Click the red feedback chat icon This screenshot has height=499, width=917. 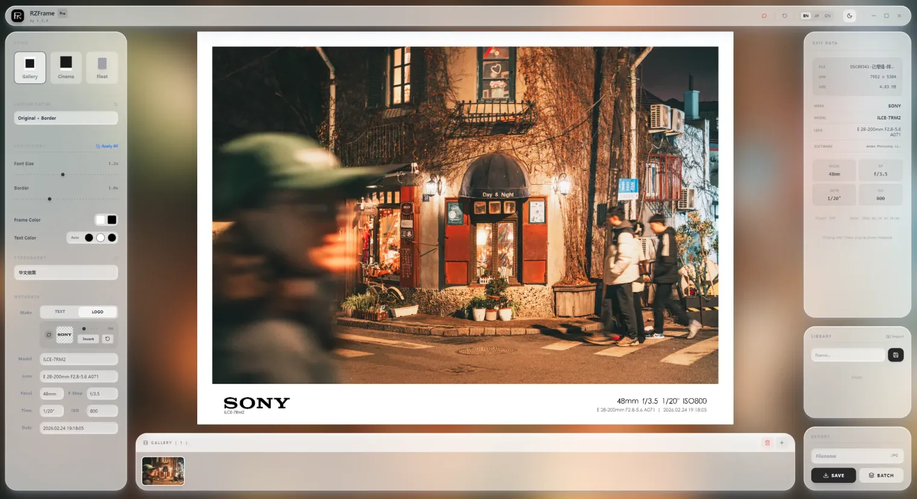(x=764, y=16)
